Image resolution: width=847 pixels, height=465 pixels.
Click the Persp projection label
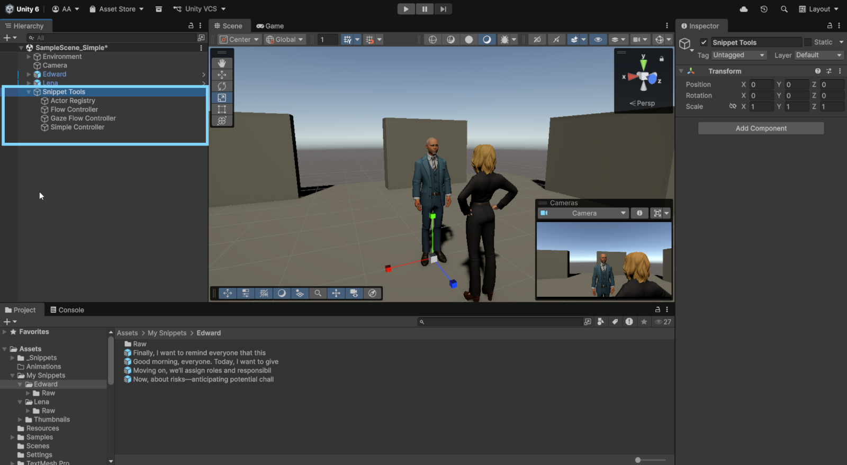tap(642, 103)
